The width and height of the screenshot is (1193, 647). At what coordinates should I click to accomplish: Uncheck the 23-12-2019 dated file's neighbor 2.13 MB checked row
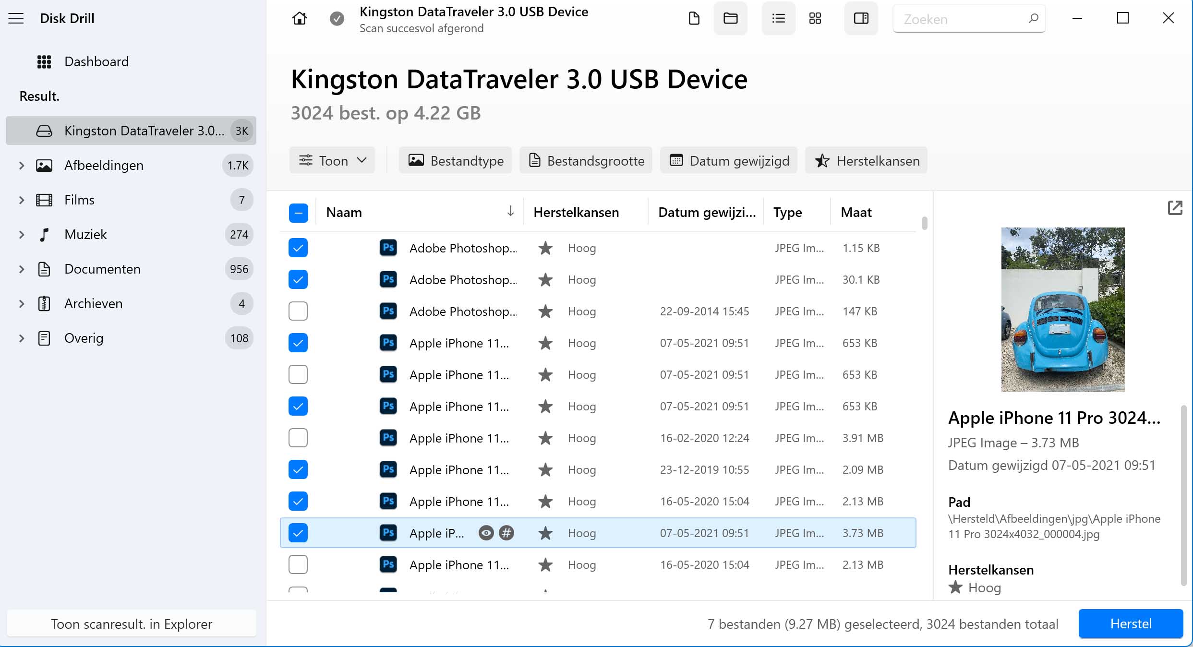pos(298,501)
